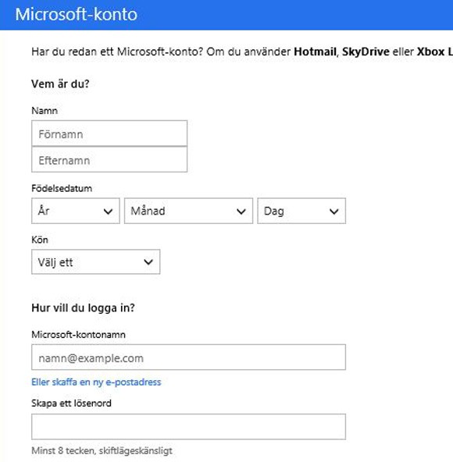This screenshot has width=453, height=462.
Task: Click 'Minst 8 tecken, skiftlägeskänsligt' hint text
Action: tap(102, 450)
